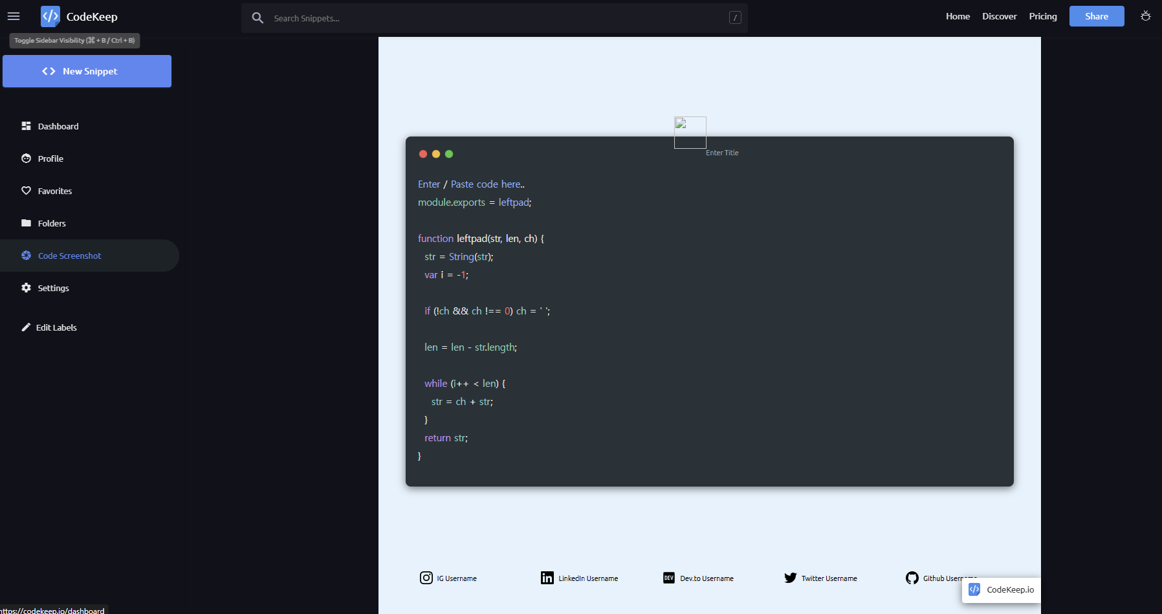The height and width of the screenshot is (614, 1162).
Task: Click the green traffic-light dot on code frame
Action: pos(448,154)
